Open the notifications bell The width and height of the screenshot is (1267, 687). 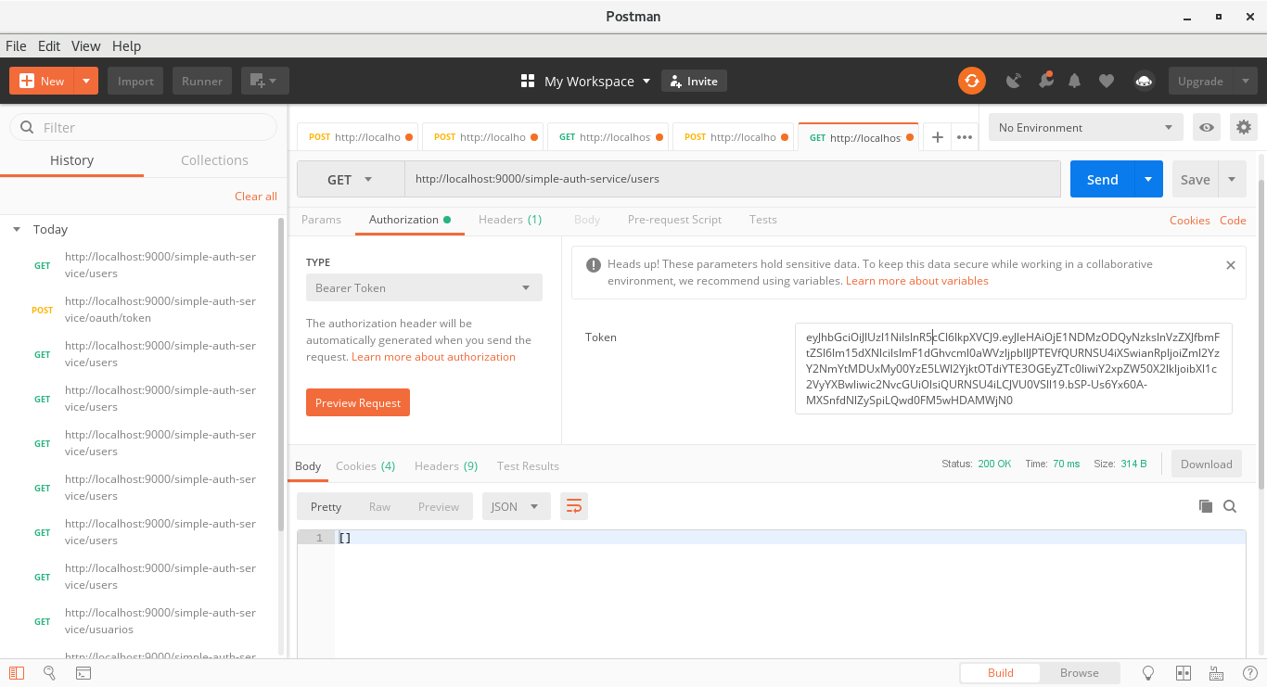click(1074, 81)
